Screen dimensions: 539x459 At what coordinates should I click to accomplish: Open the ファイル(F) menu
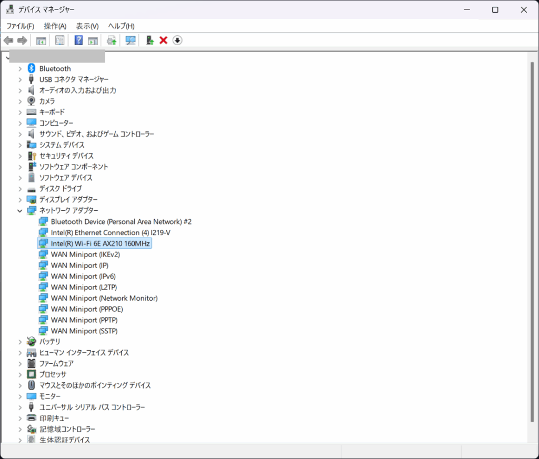(x=21, y=26)
